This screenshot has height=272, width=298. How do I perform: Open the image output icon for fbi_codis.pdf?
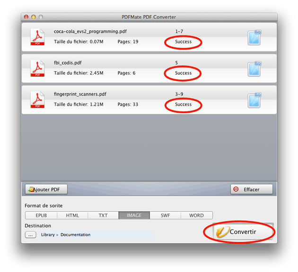254,69
